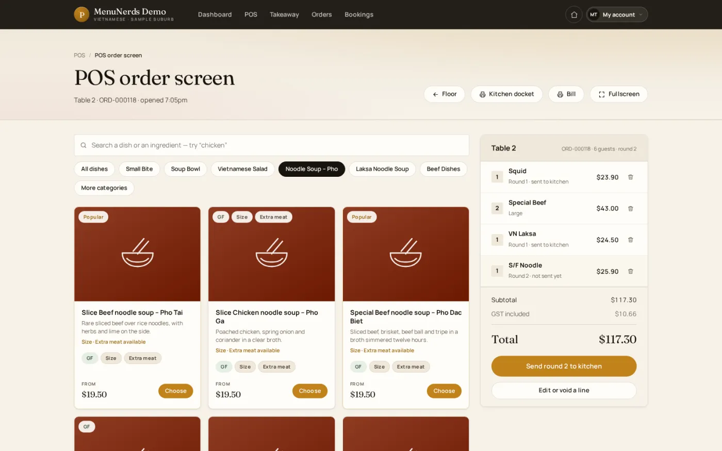Click the Table 2 panel heading
The image size is (722, 451).
tap(503, 148)
